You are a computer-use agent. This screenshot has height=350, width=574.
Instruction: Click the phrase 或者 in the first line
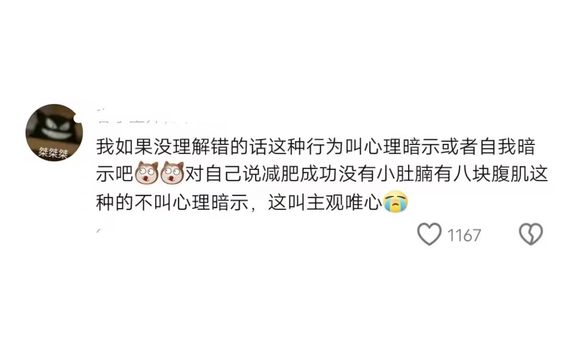[x=459, y=147]
